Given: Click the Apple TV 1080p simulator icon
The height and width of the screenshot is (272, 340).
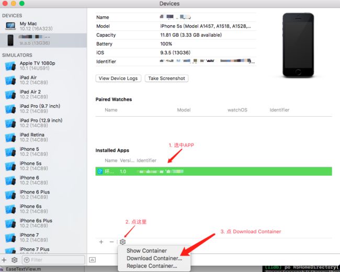Looking at the screenshot, I should point(10,66).
